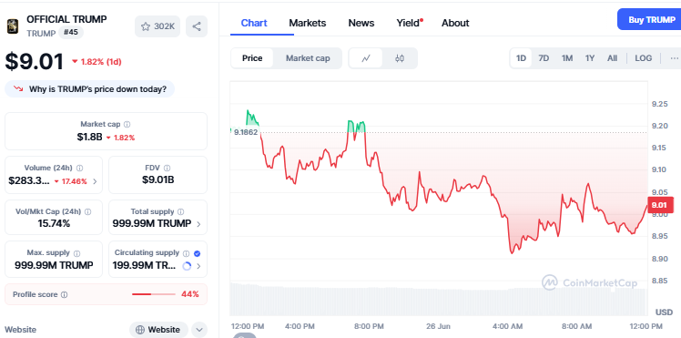Click the share icon button

point(197,26)
